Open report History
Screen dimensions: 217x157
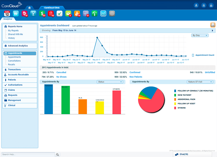[11, 38]
